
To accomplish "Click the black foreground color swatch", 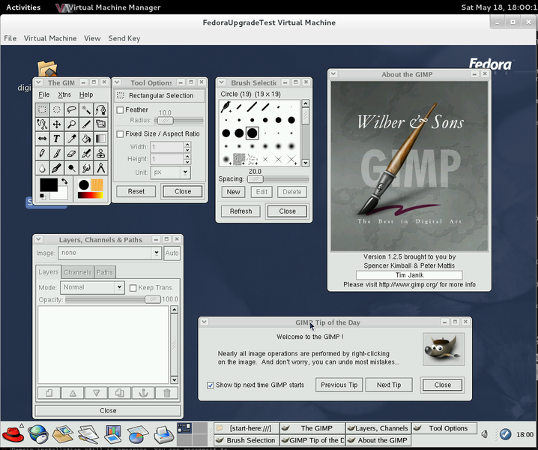I will (48, 184).
